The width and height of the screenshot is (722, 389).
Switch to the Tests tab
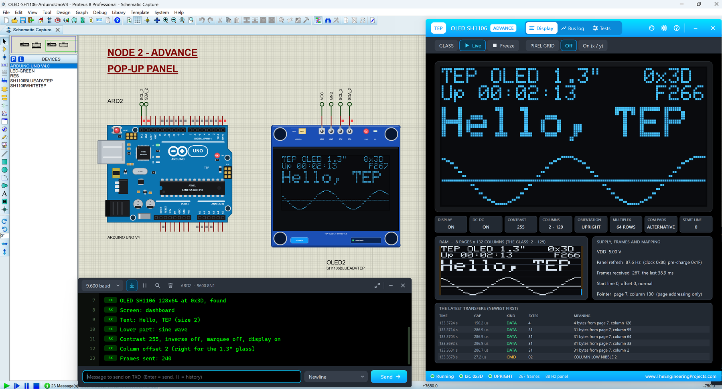click(x=602, y=28)
